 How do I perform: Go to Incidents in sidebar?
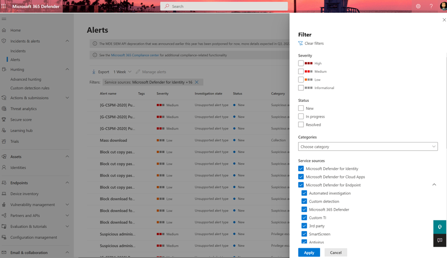pyautogui.click(x=18, y=51)
